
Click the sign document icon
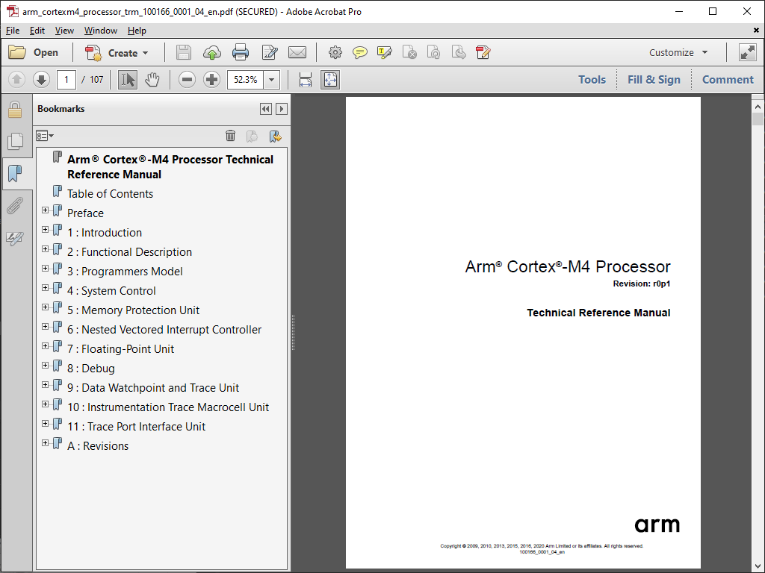[x=483, y=53]
